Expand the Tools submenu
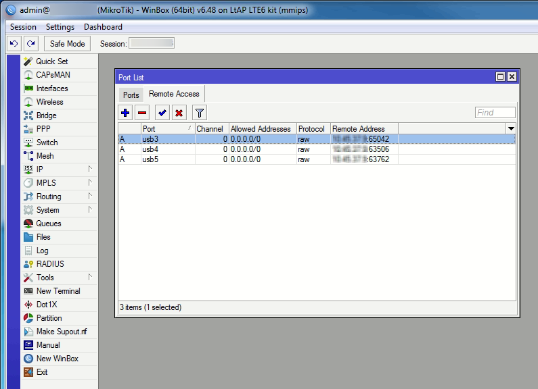The image size is (538, 389). coord(90,277)
